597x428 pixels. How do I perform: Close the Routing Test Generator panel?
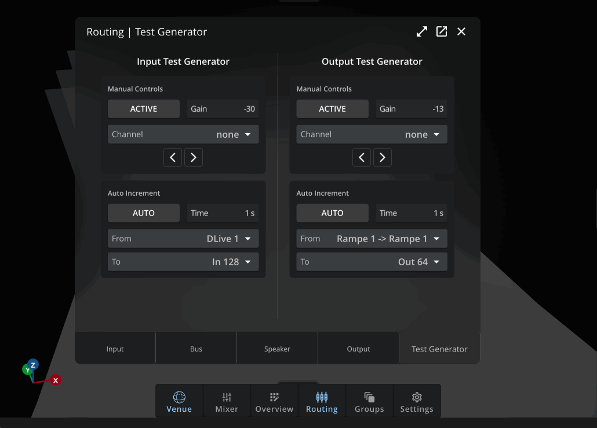pyautogui.click(x=461, y=32)
